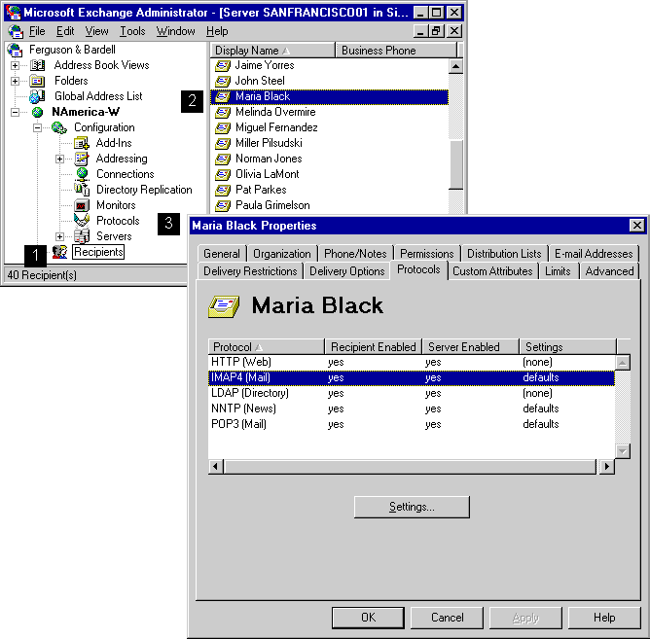
Task: Click mailbox icon beside Melinda Overmire
Action: 223,112
